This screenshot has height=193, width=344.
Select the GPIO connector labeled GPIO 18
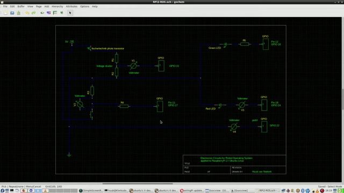point(265,44)
